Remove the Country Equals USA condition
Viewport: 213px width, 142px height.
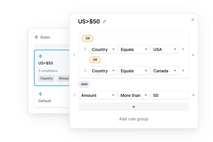pos(183,49)
